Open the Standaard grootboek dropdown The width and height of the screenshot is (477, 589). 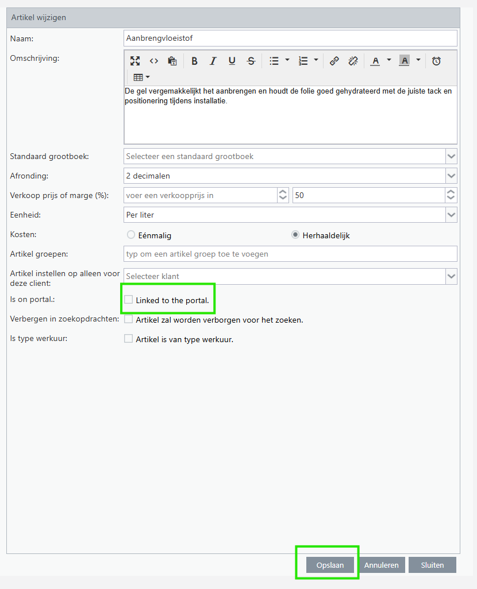coord(451,156)
